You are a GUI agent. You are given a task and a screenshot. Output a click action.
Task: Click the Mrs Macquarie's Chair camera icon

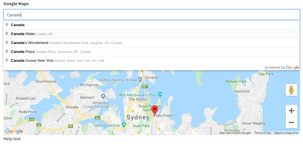(160, 94)
